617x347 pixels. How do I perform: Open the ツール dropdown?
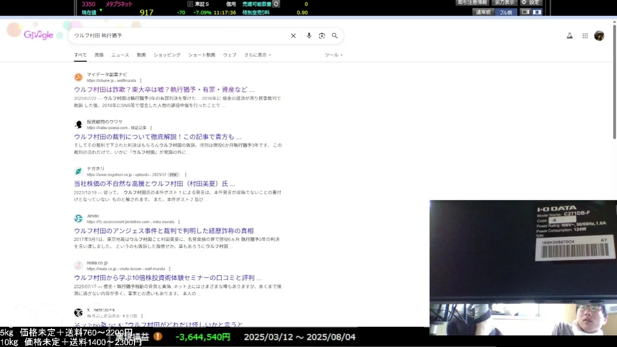click(x=334, y=55)
